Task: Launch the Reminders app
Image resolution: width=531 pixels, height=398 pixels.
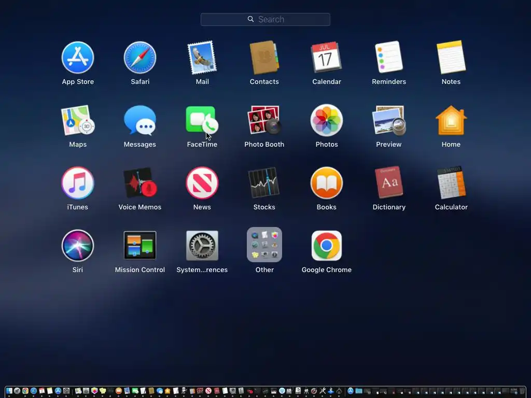Action: click(389, 57)
